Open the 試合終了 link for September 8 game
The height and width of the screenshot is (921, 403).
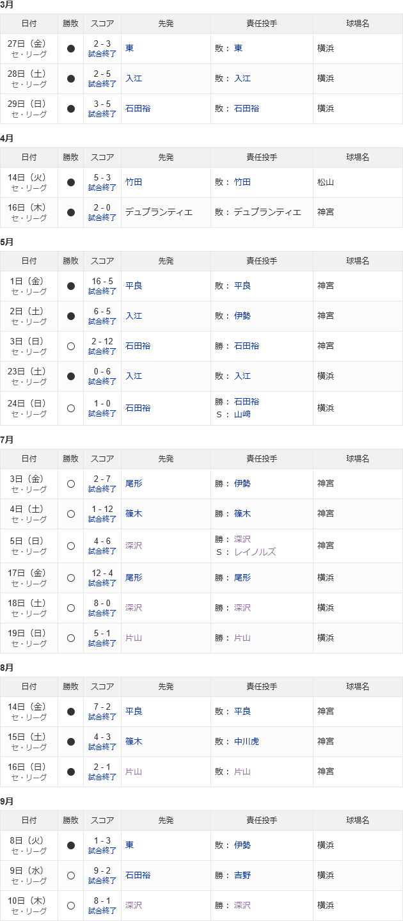point(102,851)
